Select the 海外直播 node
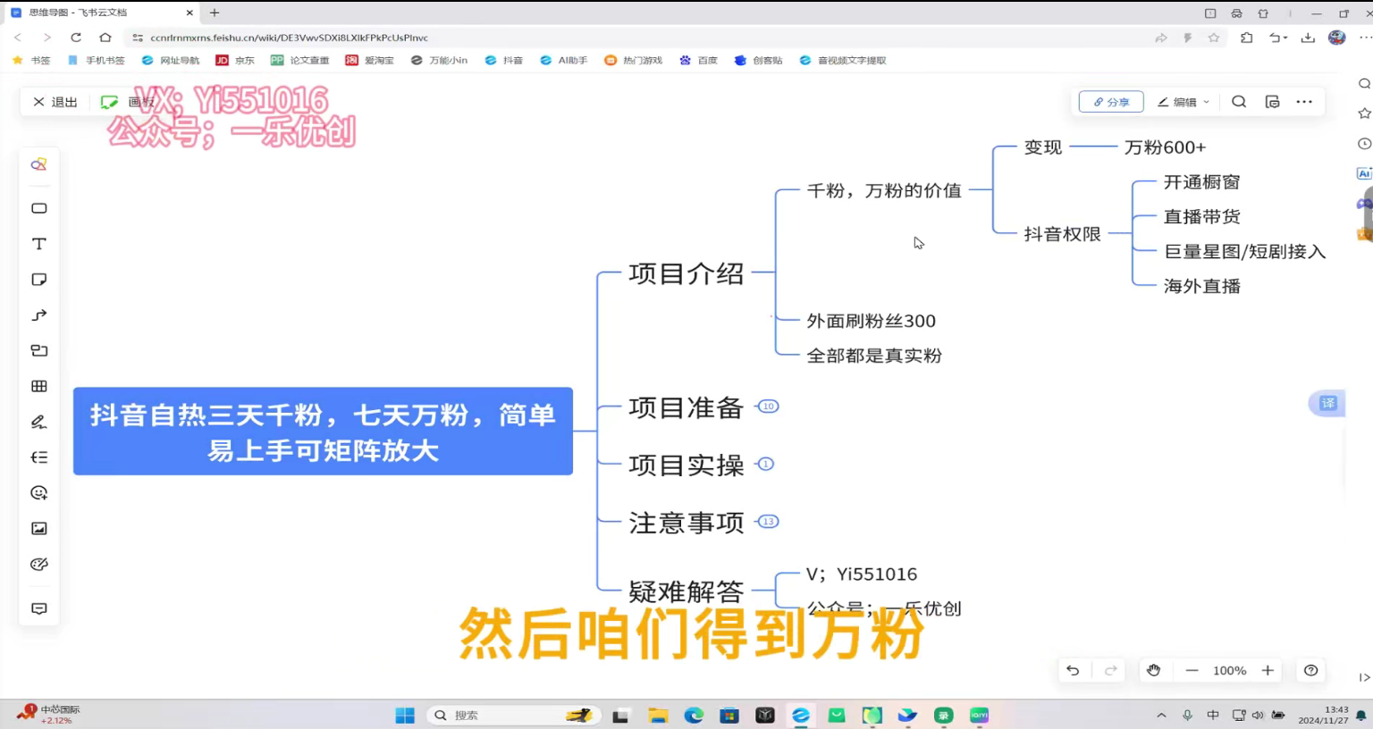This screenshot has width=1373, height=729. tap(1201, 287)
